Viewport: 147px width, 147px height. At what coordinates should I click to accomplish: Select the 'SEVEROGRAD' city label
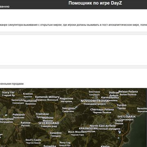click(x=49, y=123)
